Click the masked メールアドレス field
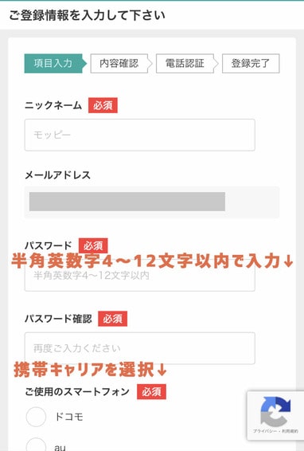304x451 pixels. pyautogui.click(x=152, y=202)
